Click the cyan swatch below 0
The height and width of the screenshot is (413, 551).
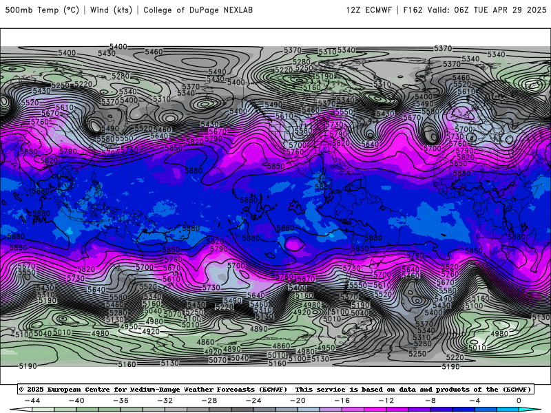coord(525,410)
